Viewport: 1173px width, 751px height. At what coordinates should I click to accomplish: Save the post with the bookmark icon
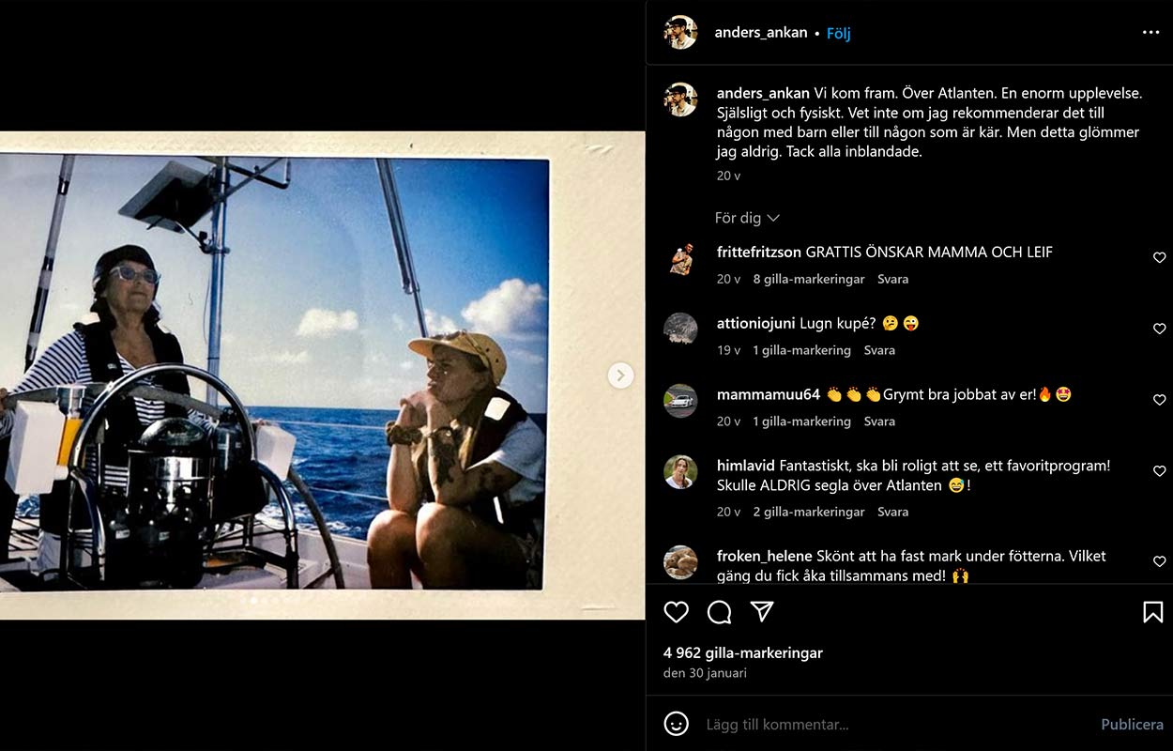(1152, 612)
